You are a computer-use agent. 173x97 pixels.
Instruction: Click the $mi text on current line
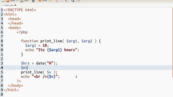point(24,68)
